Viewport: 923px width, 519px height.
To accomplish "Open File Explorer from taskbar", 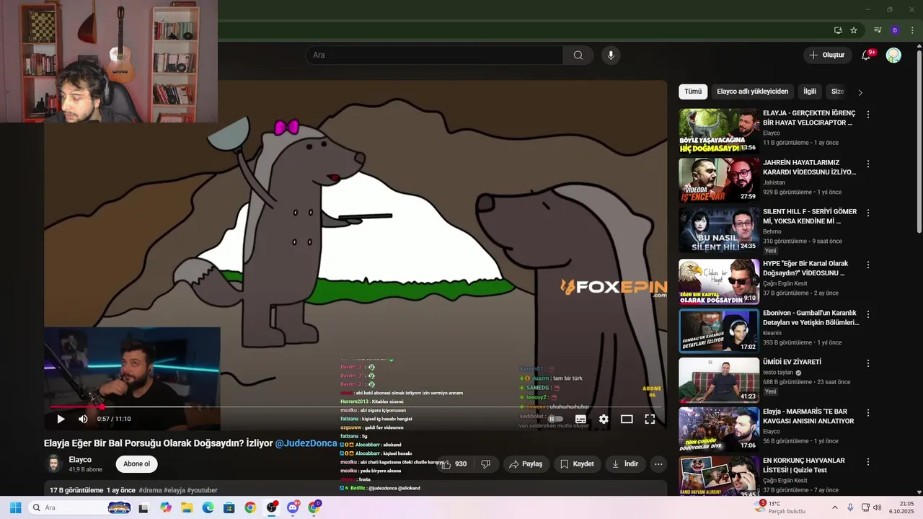I will point(187,507).
